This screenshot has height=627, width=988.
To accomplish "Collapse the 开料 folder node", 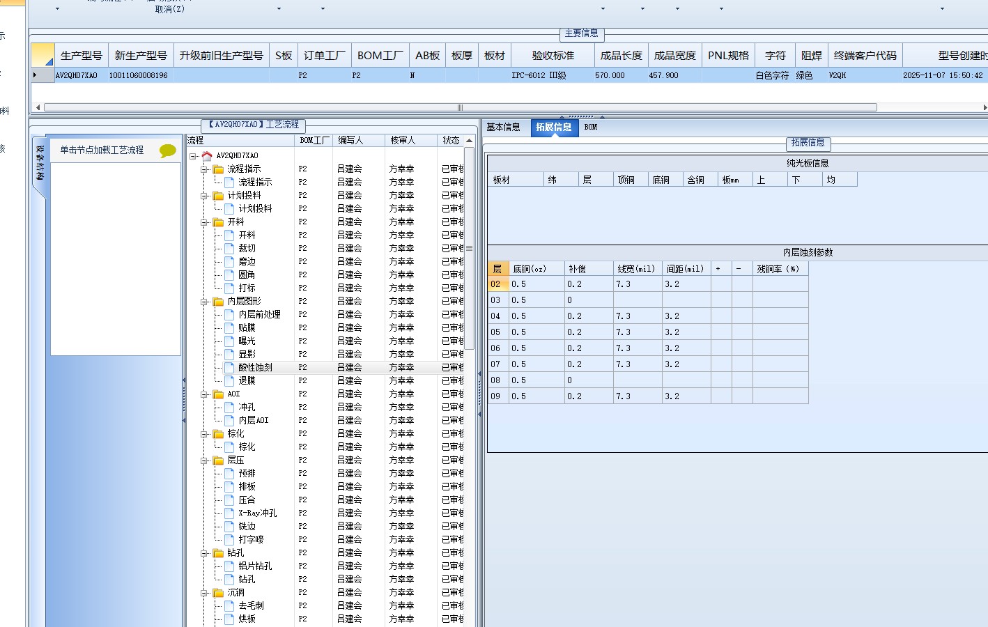I will 205,222.
